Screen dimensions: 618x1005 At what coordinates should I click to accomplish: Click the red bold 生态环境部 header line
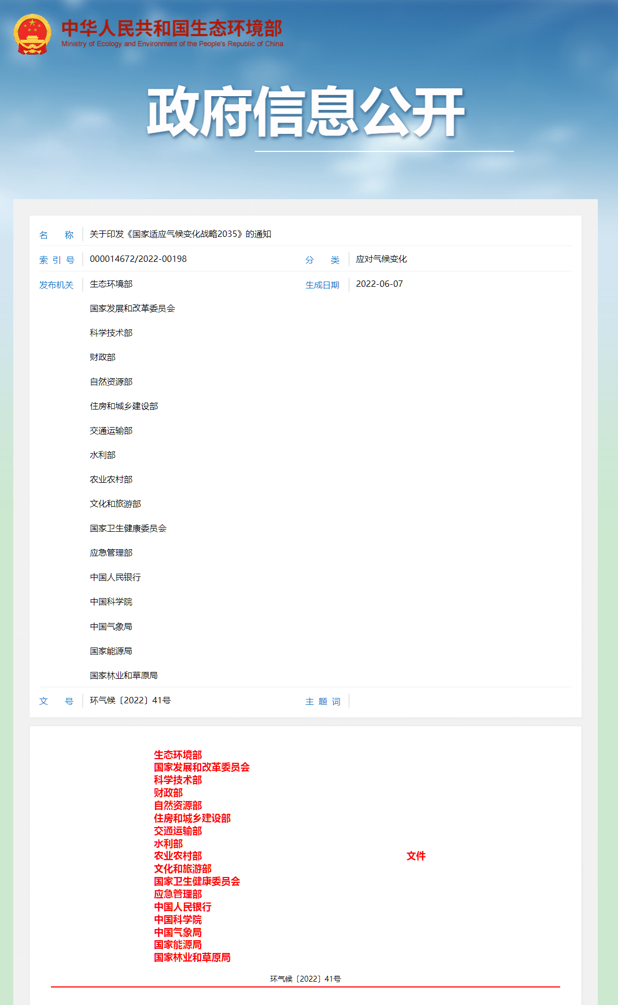point(178,755)
